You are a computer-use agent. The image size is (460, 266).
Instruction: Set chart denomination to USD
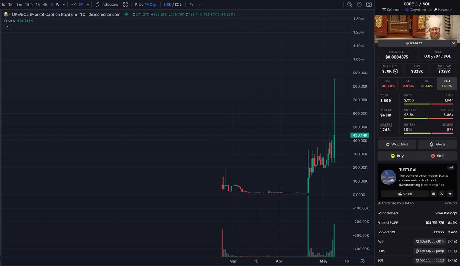tap(168, 5)
